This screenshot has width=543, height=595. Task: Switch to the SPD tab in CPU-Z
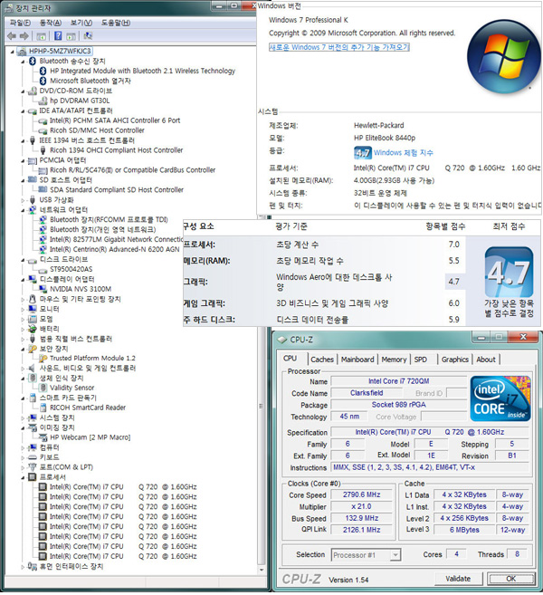[x=420, y=360]
